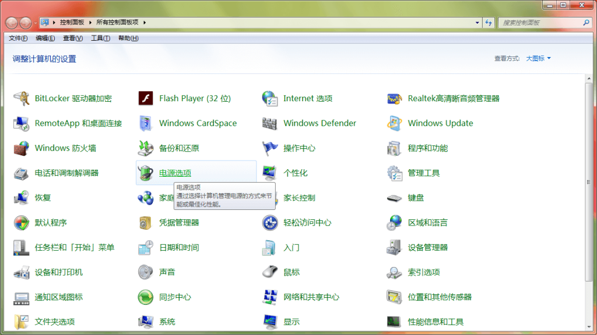Open the Windows Update icon
Screen dimensions: 597x335
[x=394, y=123]
